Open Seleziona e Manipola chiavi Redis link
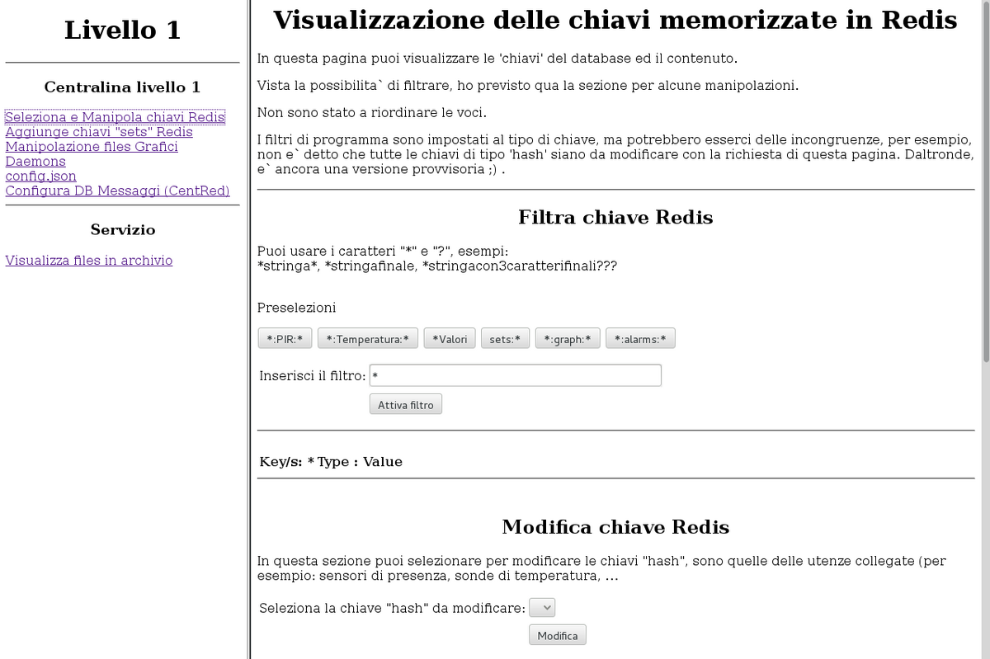990x659 pixels. (x=115, y=117)
